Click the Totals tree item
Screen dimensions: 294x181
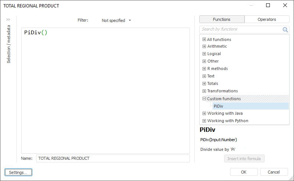[213, 83]
